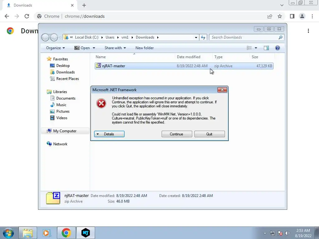This screenshot has width=319, height=239.
Task: Open Music library in navigation pane
Action: [x=61, y=105]
